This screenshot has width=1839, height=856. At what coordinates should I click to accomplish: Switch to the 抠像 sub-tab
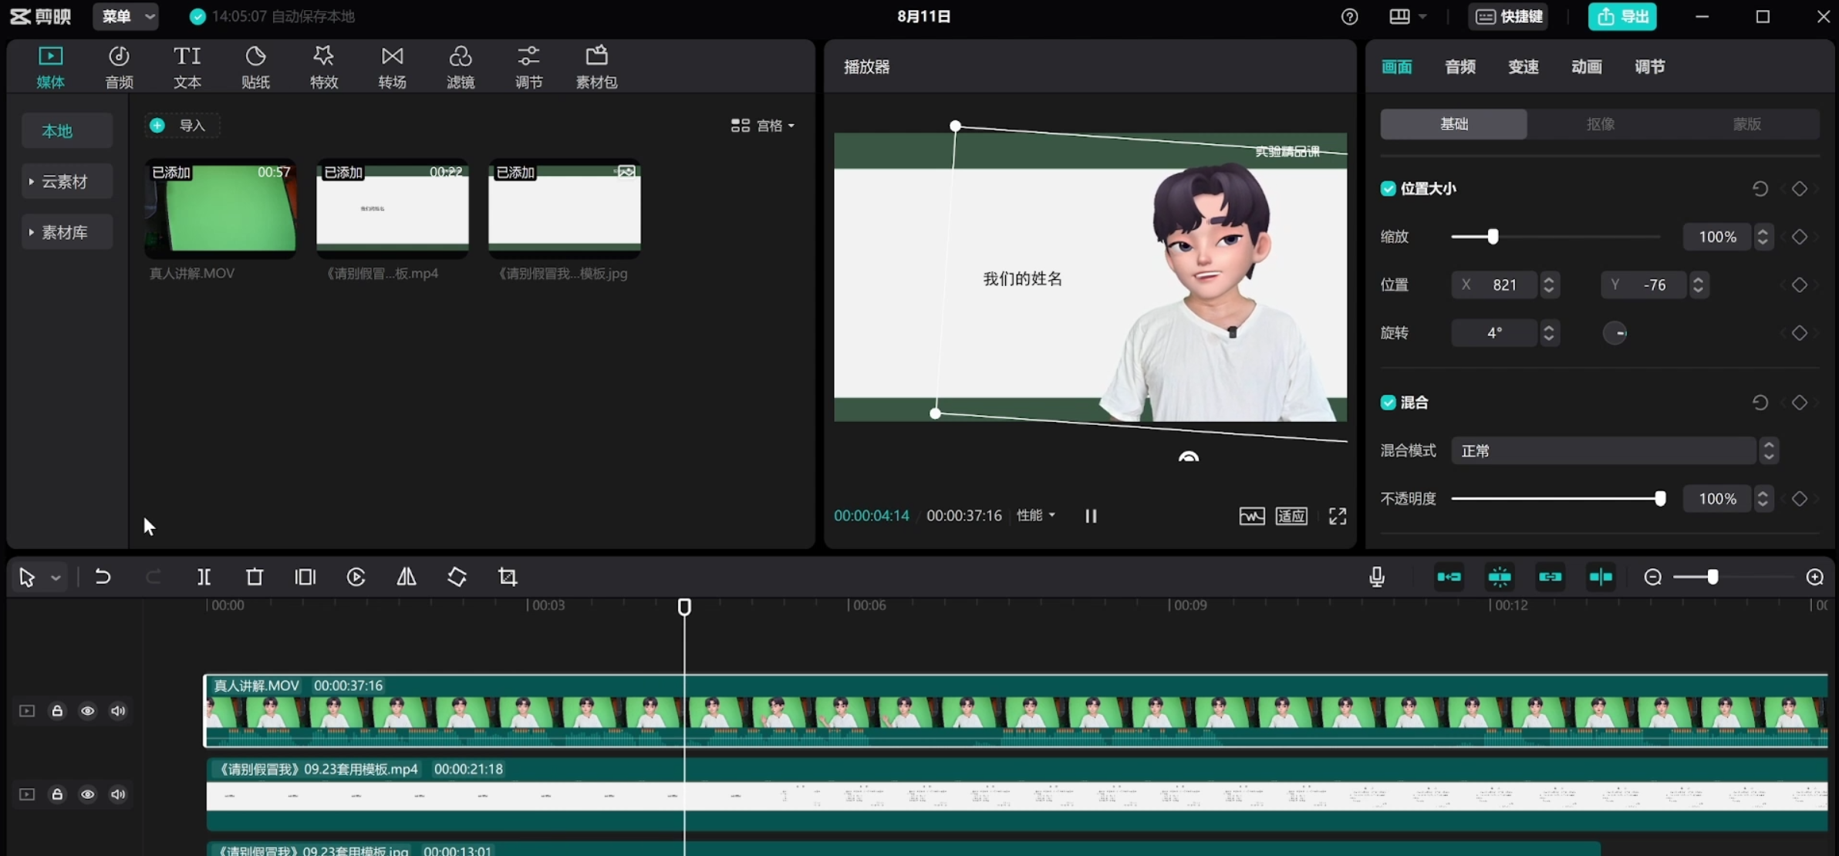1600,124
